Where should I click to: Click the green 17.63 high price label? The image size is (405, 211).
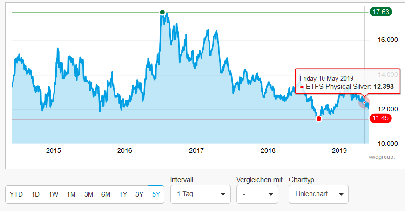(380, 12)
